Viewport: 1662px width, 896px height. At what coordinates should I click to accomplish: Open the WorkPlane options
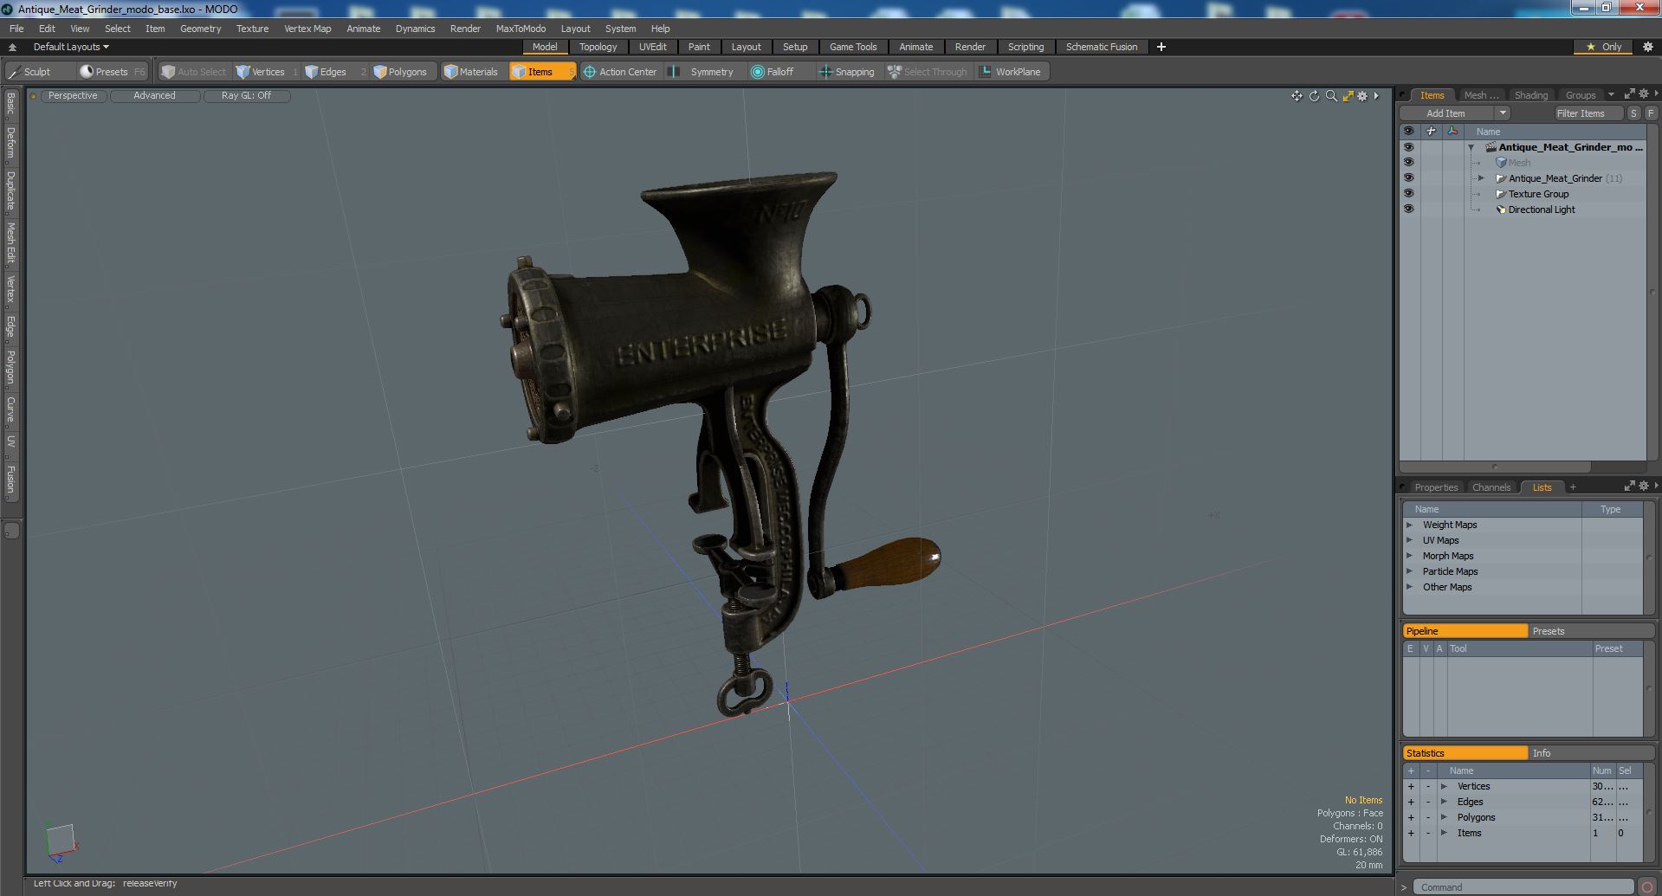point(1011,72)
